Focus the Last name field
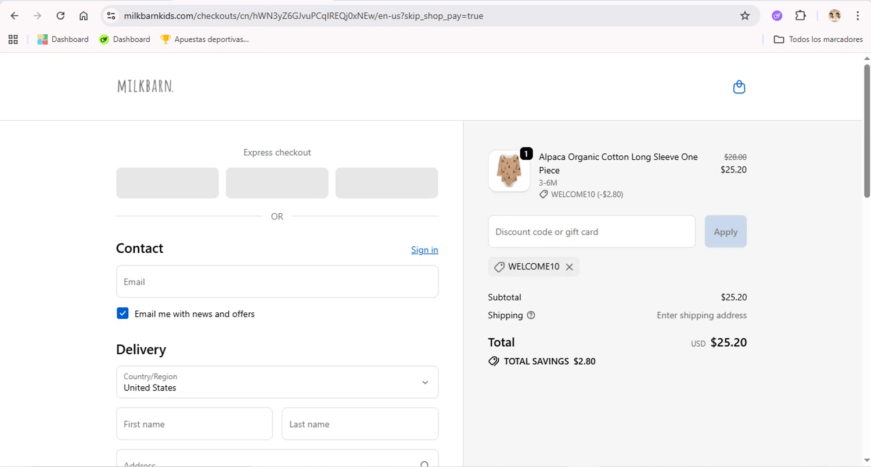871x467 pixels. (x=360, y=424)
